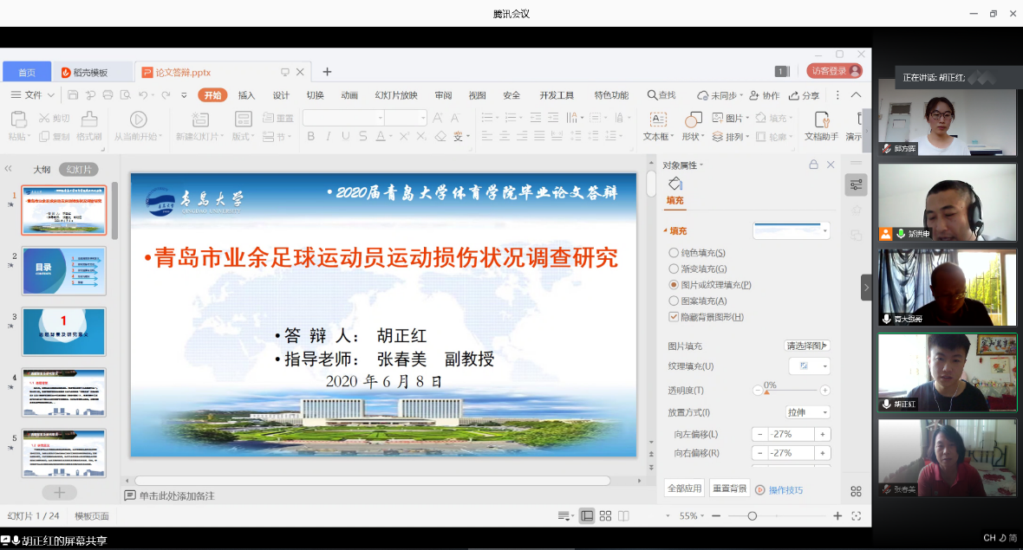The image size is (1023, 550).
Task: Open the Insert (插入) ribbon tab
Action: [x=246, y=95]
